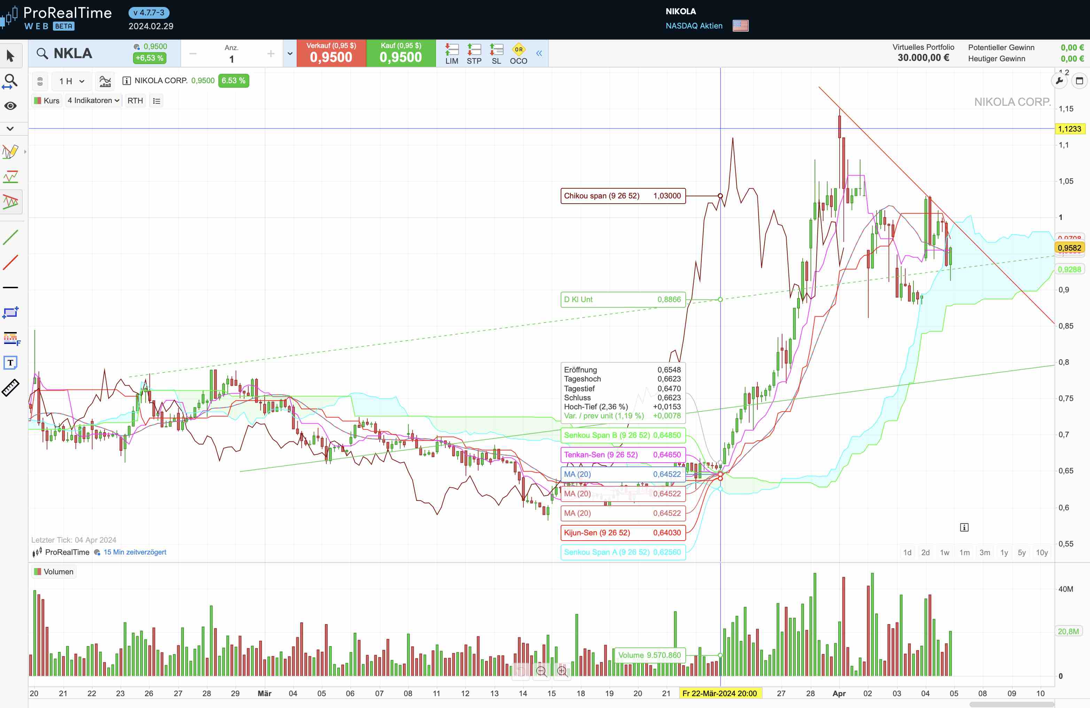Viewport: 1090px width, 708px height.
Task: Select the 5y time range
Action: [1022, 552]
